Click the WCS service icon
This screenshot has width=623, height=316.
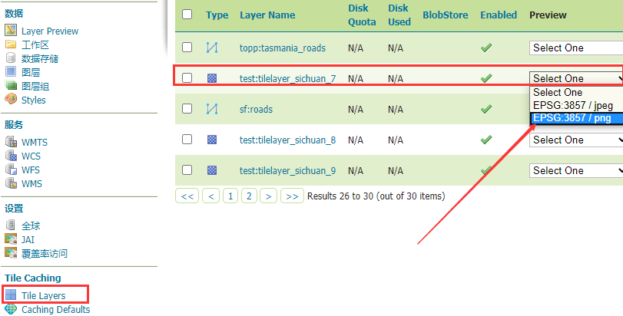tap(11, 156)
